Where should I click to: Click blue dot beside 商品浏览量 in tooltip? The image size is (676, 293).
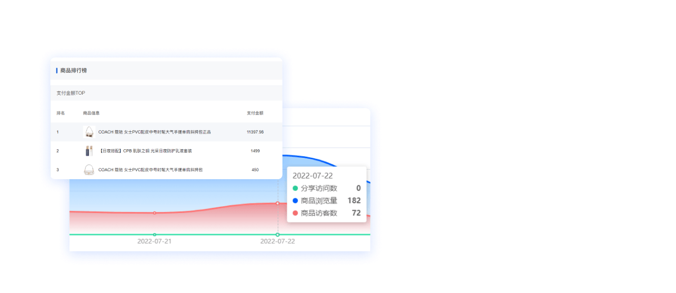coord(295,201)
